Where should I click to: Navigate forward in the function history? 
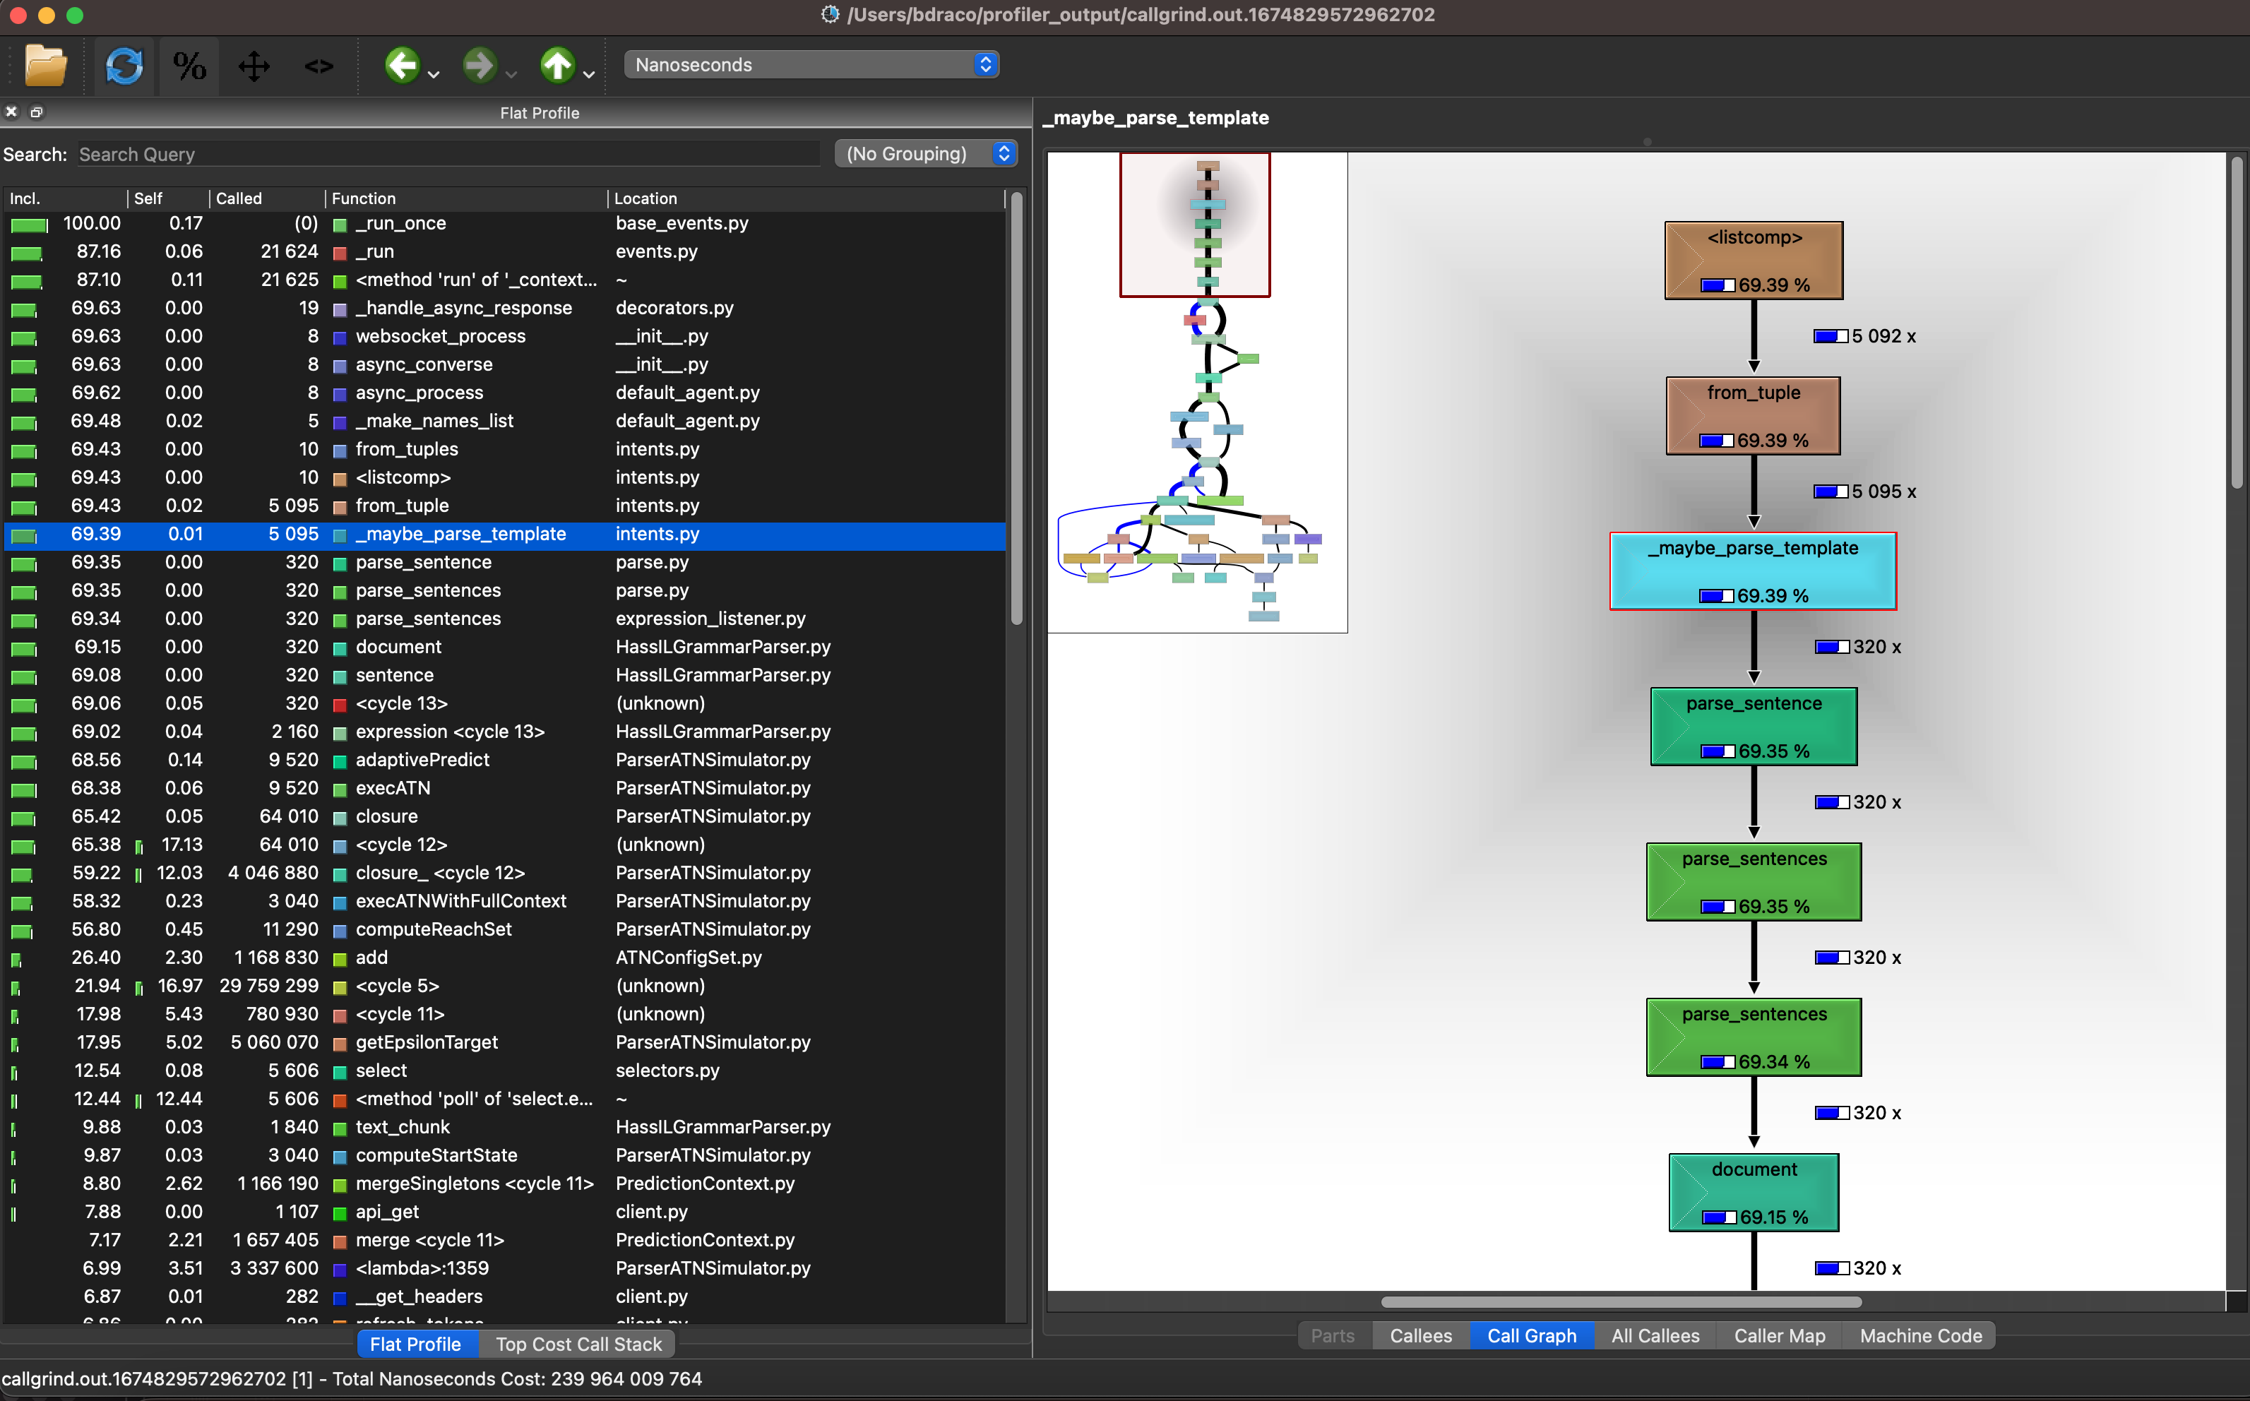coord(479,66)
